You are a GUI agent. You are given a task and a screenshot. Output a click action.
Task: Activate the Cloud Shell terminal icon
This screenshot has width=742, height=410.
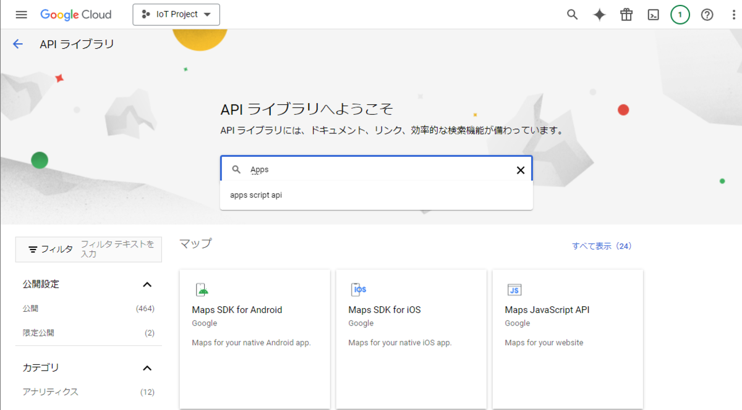point(653,14)
